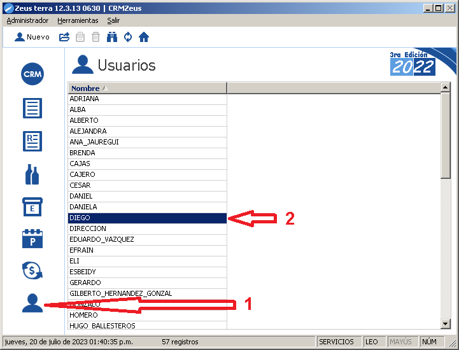Viewport: 459px width, 350px height.
Task: Click the refresh arrows toolbar icon
Action: (128, 37)
